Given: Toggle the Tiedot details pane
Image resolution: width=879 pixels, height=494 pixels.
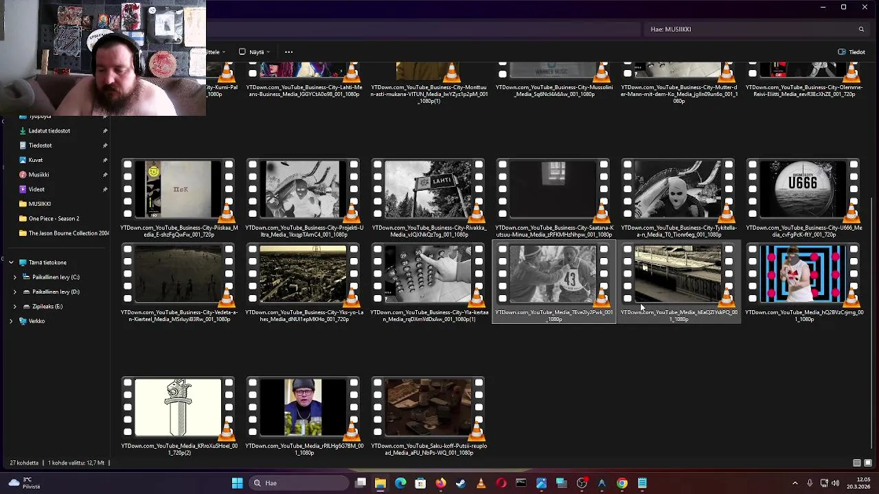Looking at the screenshot, I should 852,52.
